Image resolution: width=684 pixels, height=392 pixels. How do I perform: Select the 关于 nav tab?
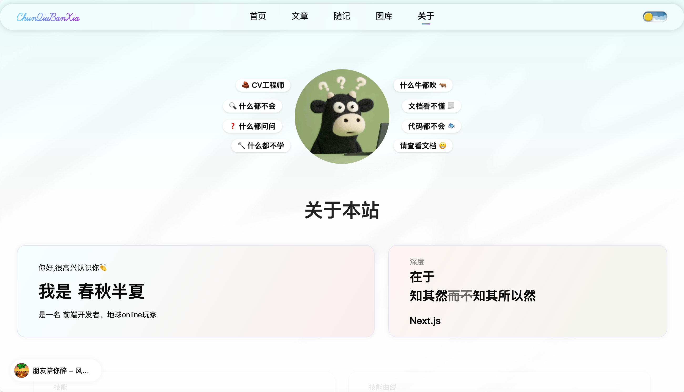[x=426, y=16]
